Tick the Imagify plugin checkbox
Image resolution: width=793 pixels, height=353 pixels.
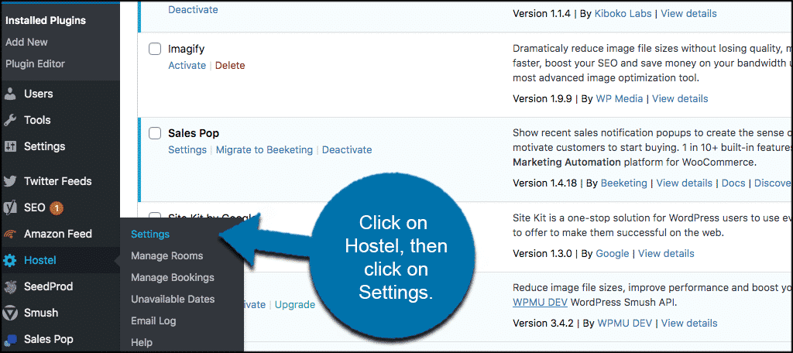pyautogui.click(x=155, y=49)
